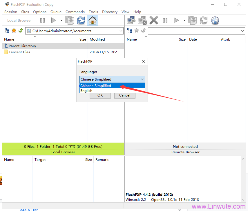Open the View menu

125,12
